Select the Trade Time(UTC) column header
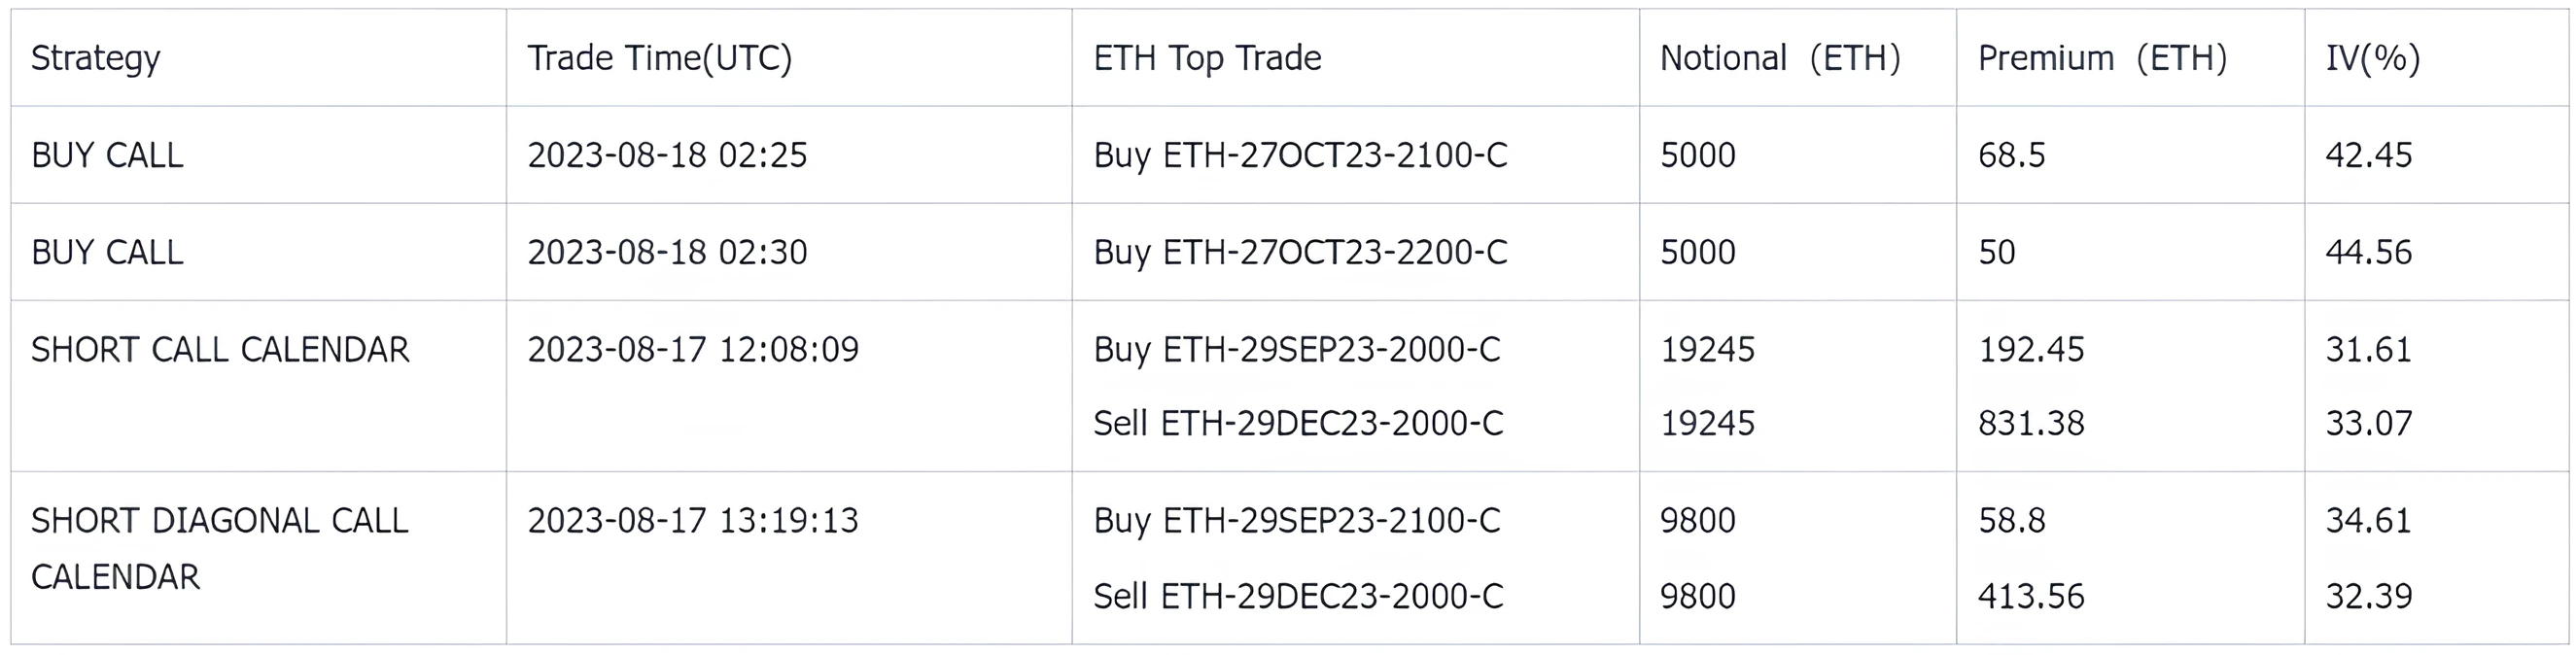This screenshot has height=655, width=2576. [660, 58]
